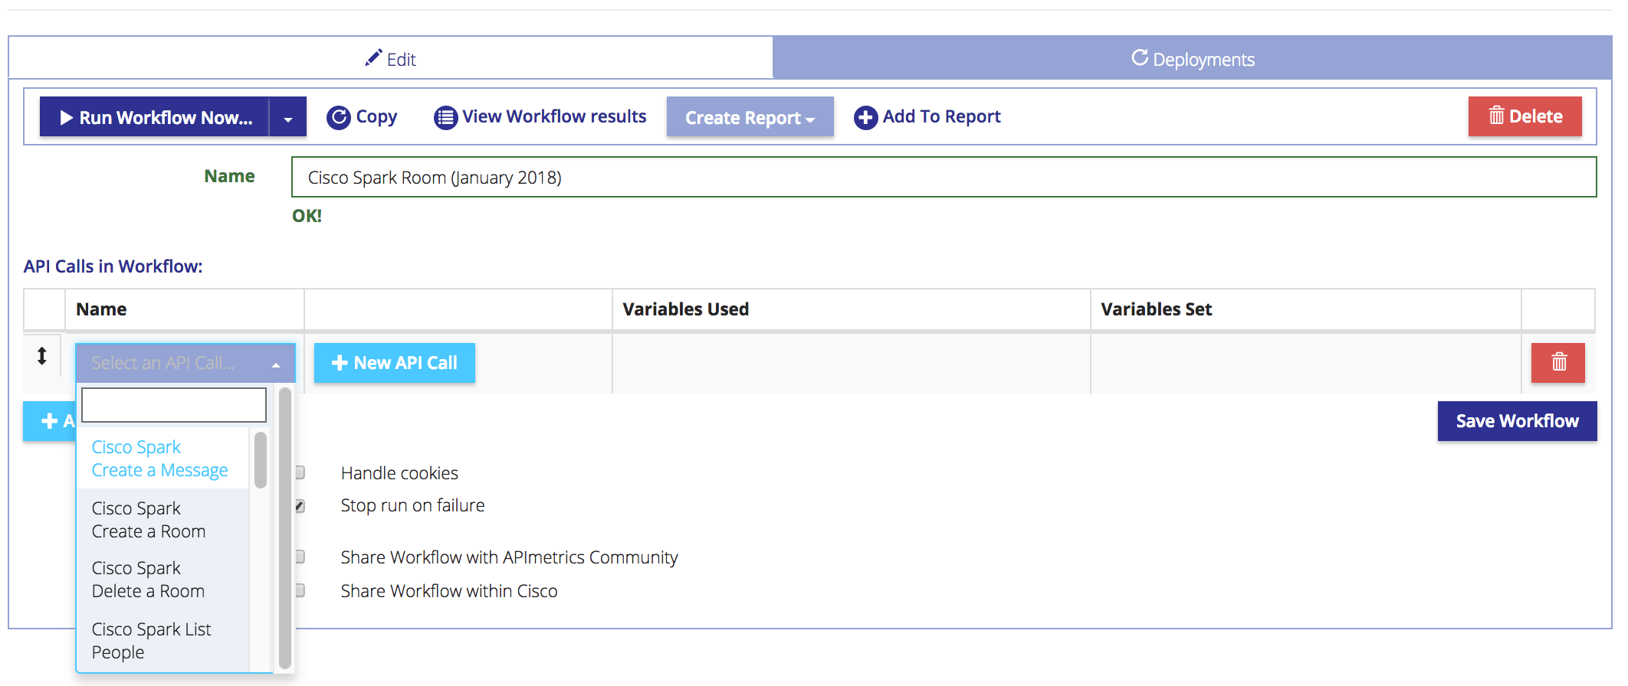Click the API call list inner scrollbar

pyautogui.click(x=261, y=460)
